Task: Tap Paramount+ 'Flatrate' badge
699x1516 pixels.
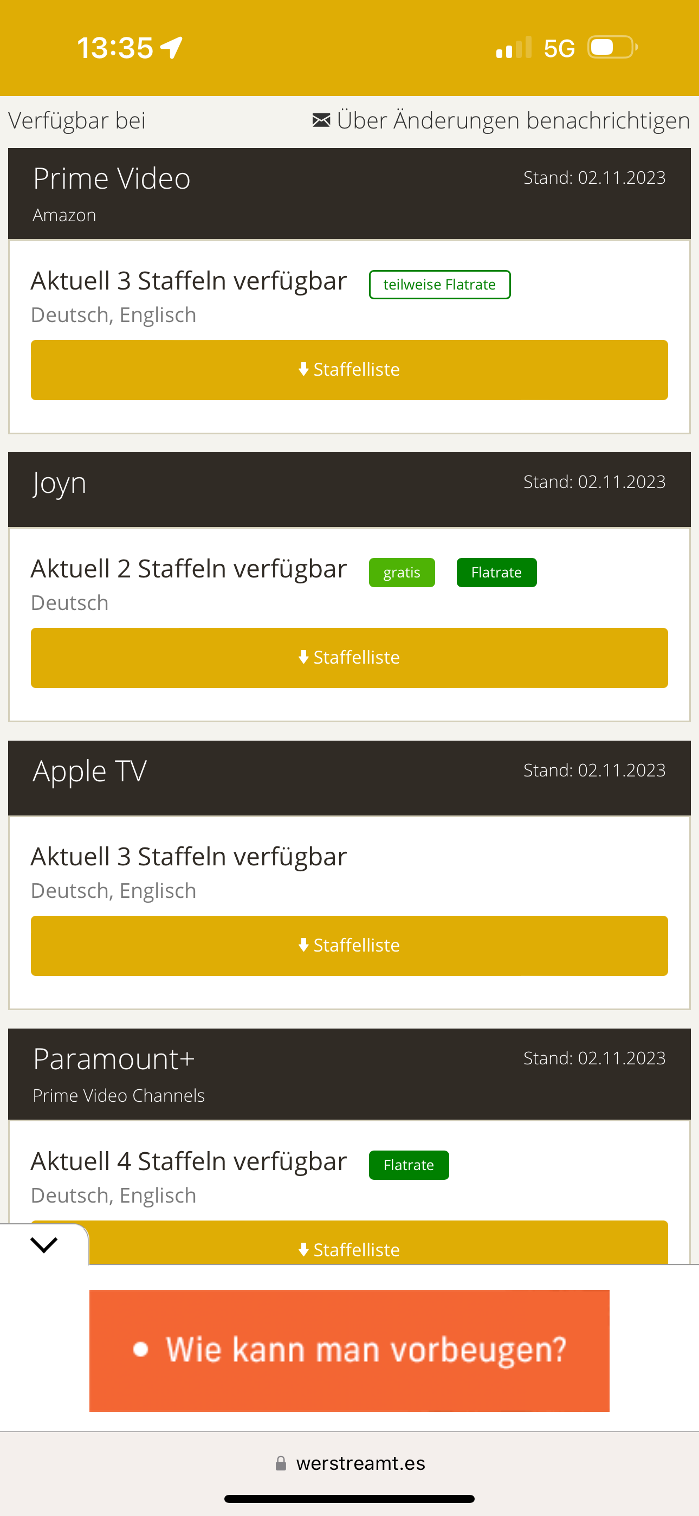Action: [x=409, y=1165]
